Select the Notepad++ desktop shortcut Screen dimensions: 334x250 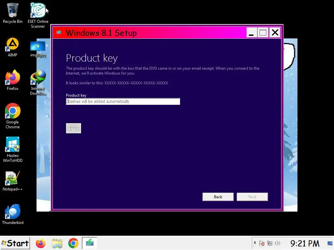13,181
